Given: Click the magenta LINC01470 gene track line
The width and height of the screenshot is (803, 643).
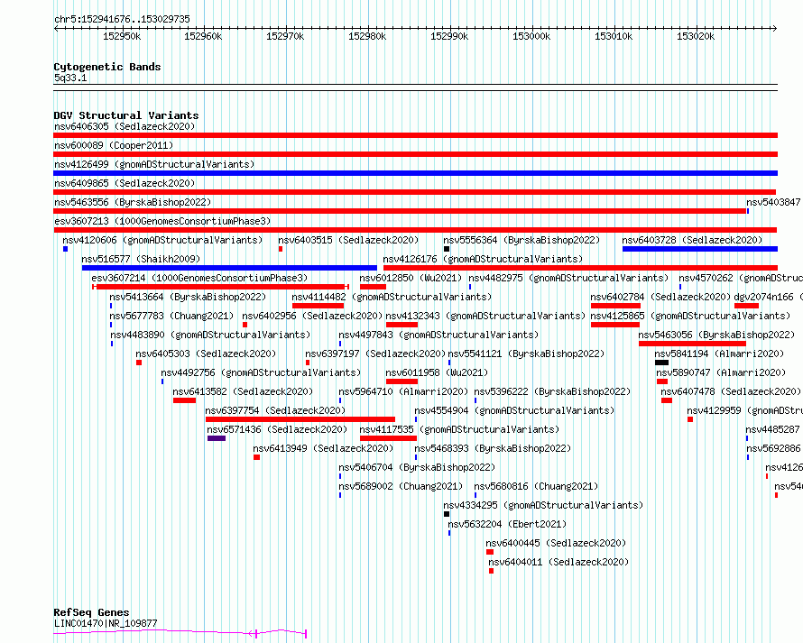Looking at the screenshot, I should point(180,632).
